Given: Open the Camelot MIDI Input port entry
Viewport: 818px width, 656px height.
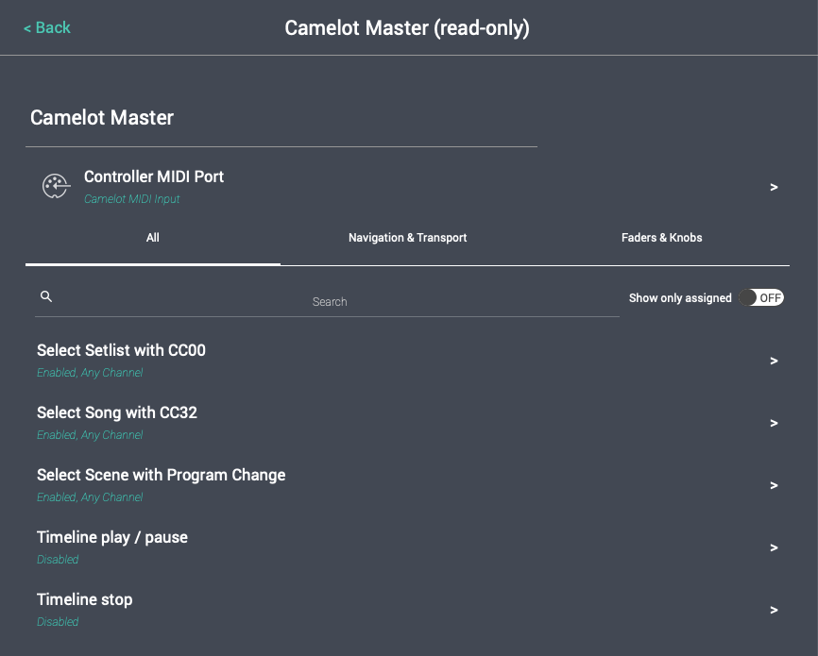Looking at the screenshot, I should (131, 199).
